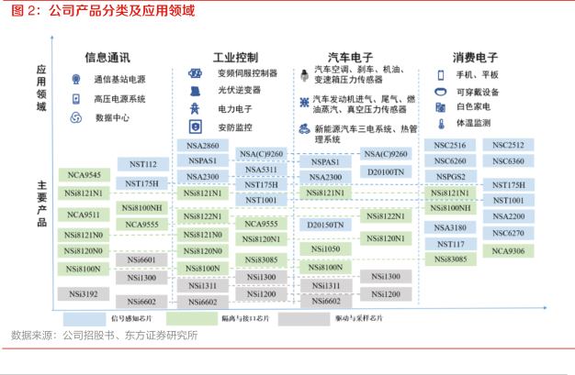Click the variable-frequency servo controller icon
The image size is (575, 375).
coord(195,72)
